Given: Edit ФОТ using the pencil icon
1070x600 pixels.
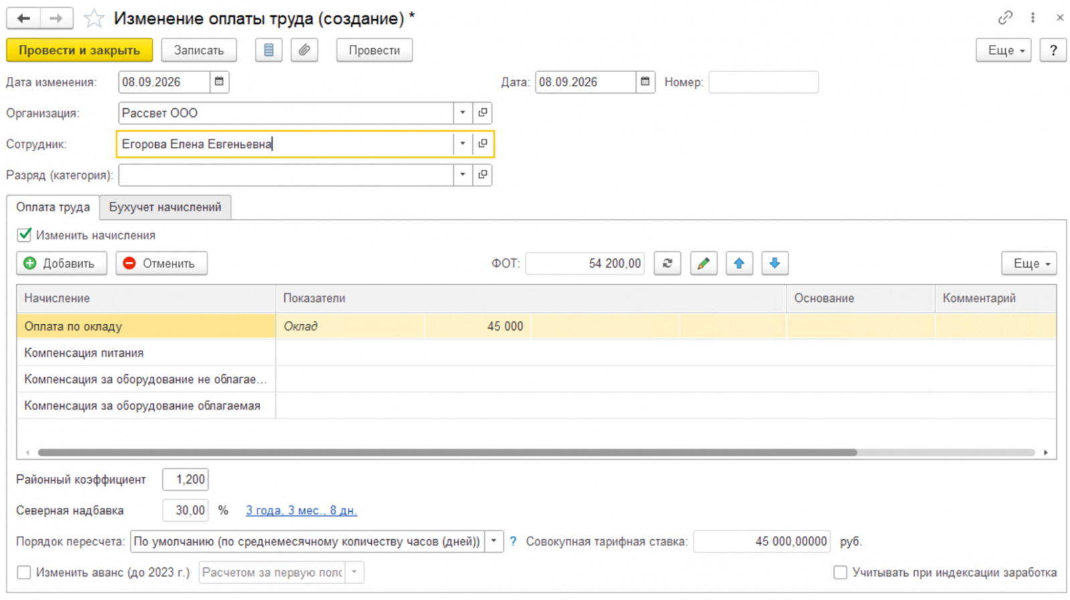Looking at the screenshot, I should (704, 263).
